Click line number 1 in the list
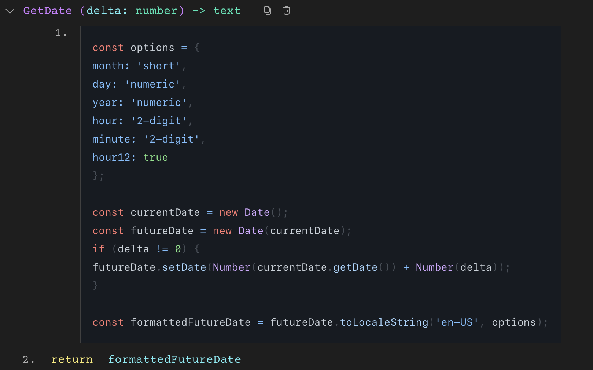Image resolution: width=593 pixels, height=370 pixels. tap(60, 33)
